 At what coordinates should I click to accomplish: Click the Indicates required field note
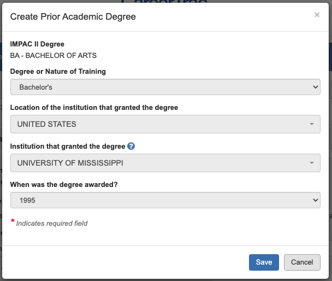[52, 223]
